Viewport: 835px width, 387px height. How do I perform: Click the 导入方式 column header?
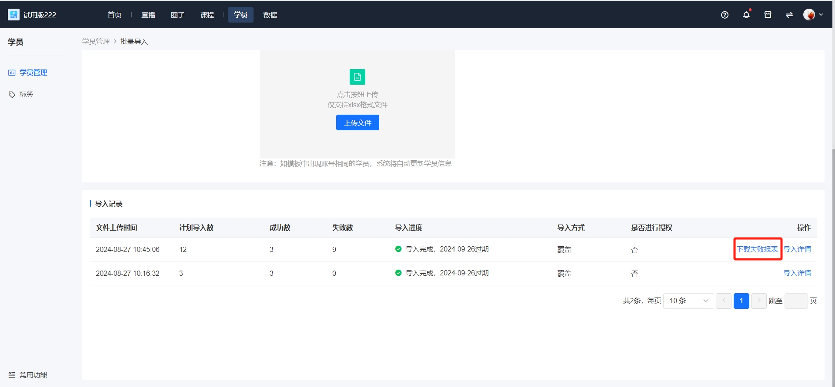pyautogui.click(x=571, y=228)
